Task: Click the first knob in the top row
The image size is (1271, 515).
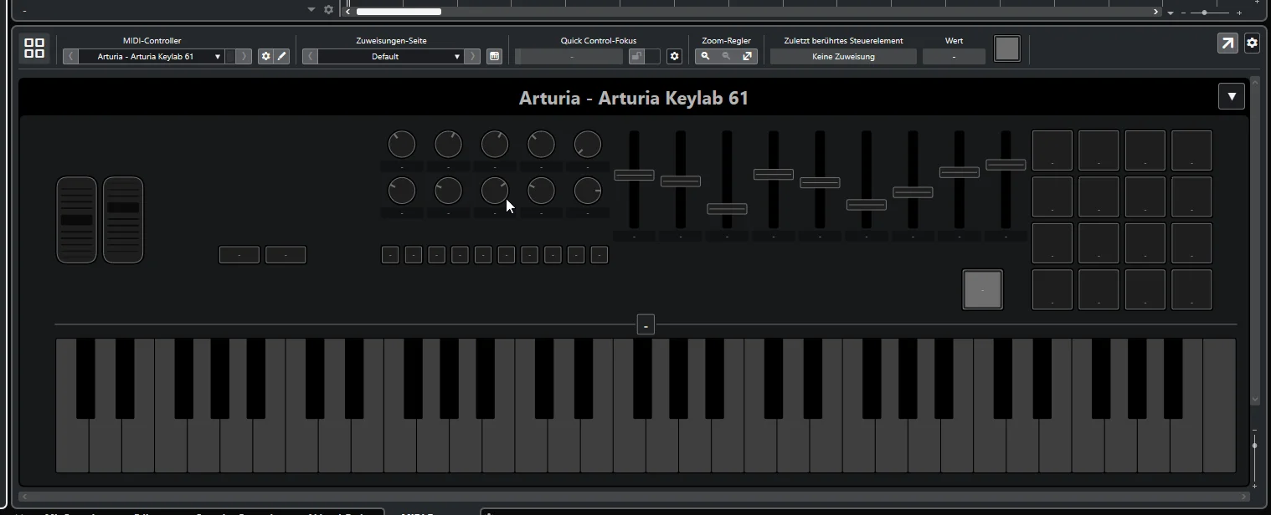Action: pos(402,145)
